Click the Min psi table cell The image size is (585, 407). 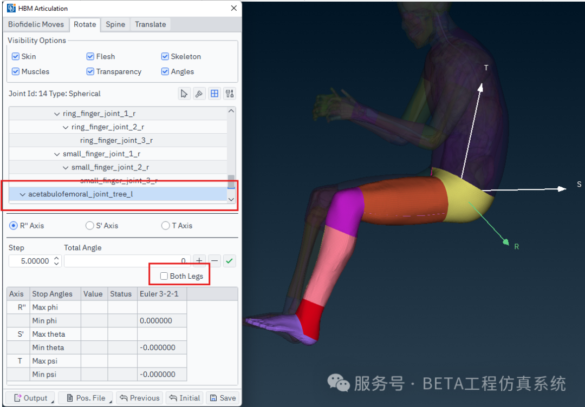point(56,374)
